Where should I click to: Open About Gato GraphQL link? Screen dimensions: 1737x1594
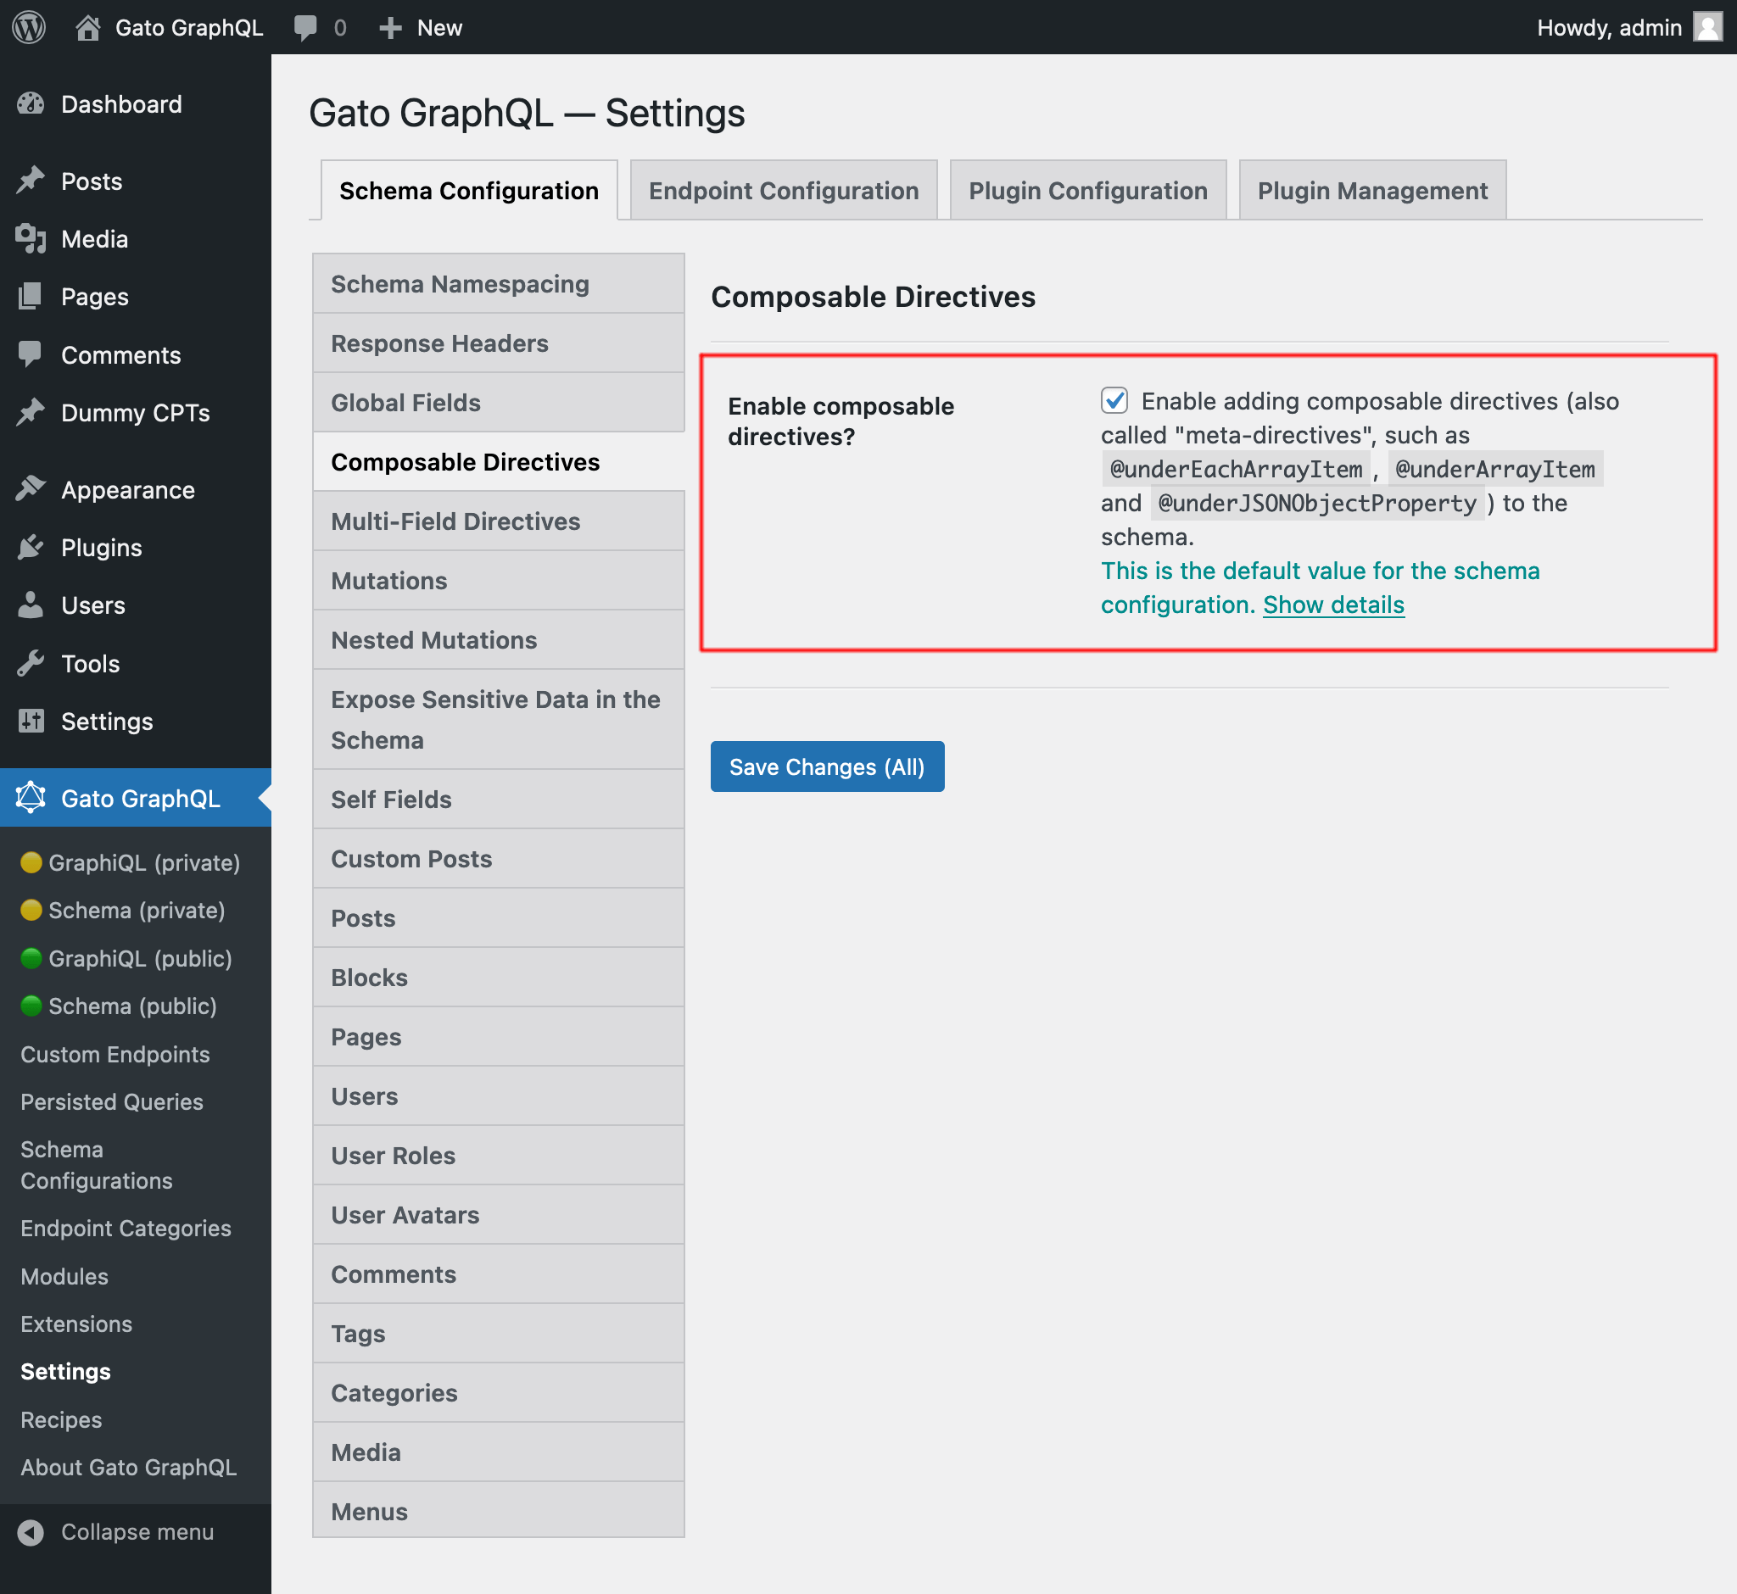(128, 1467)
